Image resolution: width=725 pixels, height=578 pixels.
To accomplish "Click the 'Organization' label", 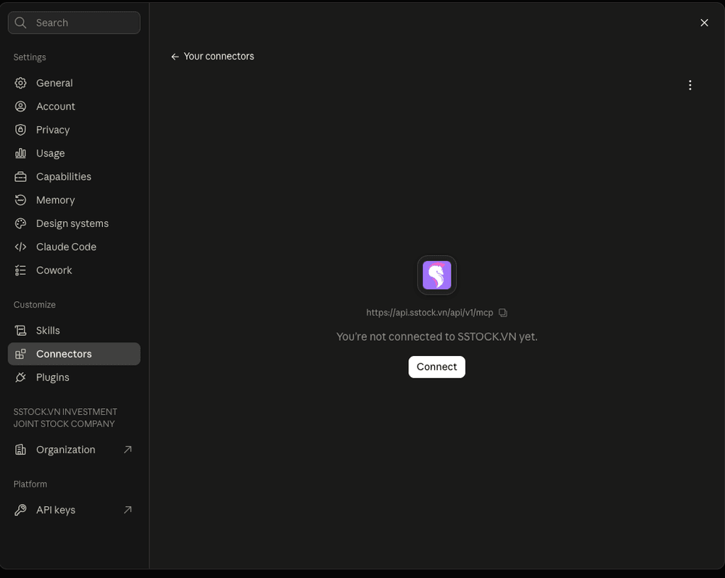I will point(66,450).
